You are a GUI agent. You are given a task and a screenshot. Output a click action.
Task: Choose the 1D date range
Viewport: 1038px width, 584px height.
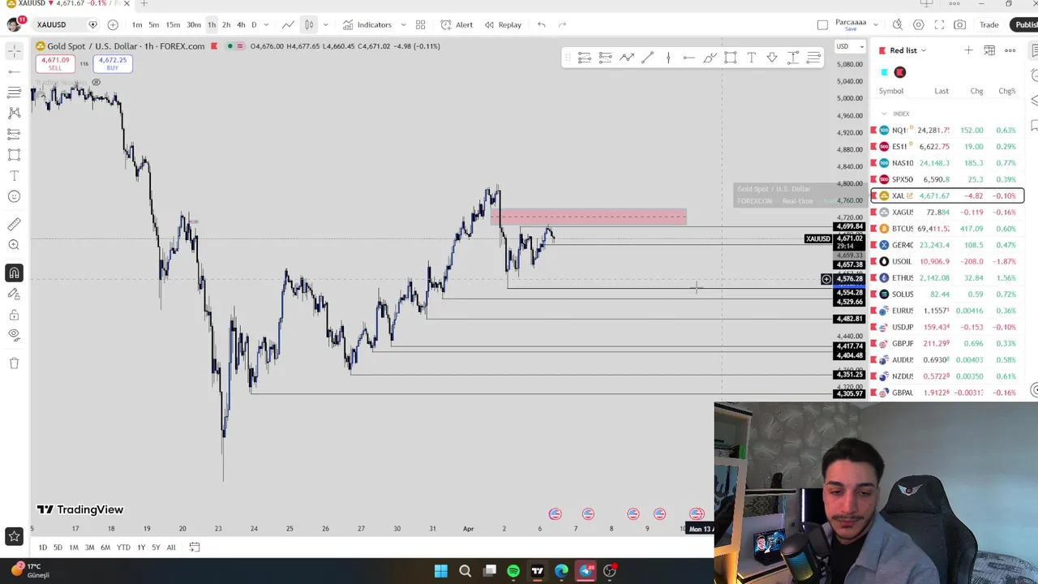coord(43,547)
